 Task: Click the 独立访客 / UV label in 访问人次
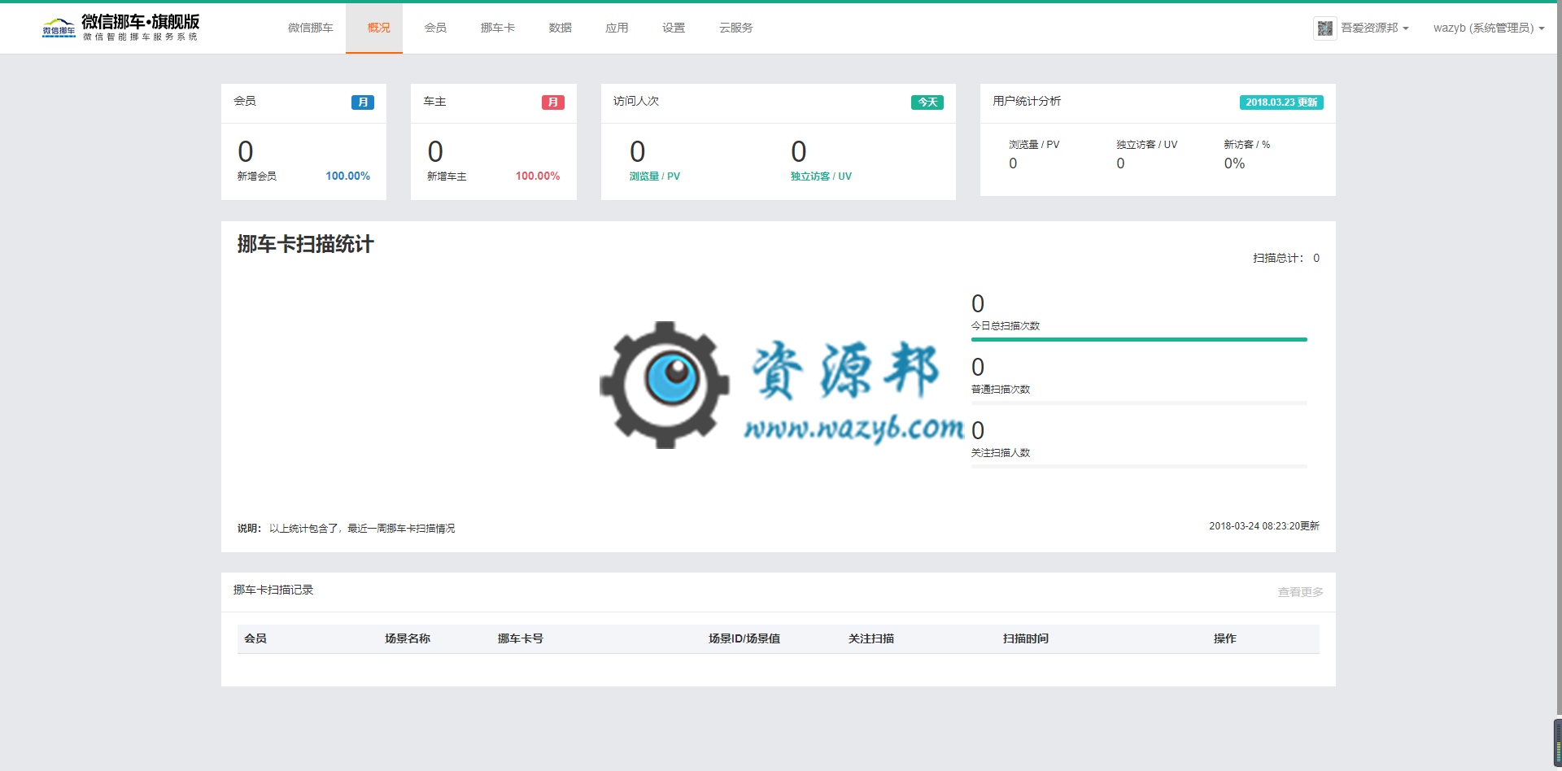point(821,176)
